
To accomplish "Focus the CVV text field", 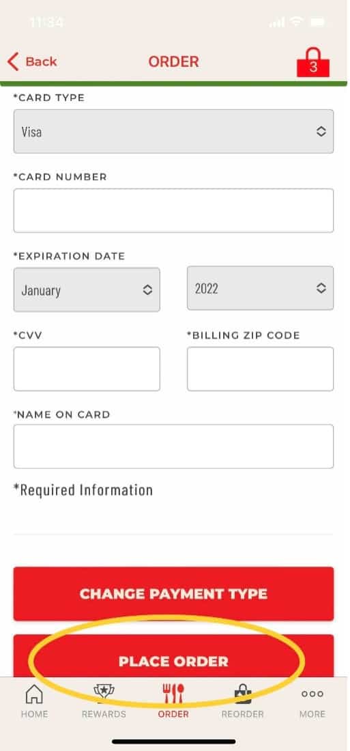I will (87, 369).
